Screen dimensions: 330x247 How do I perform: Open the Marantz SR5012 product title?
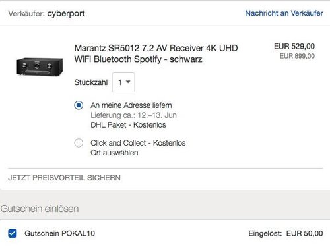coord(156,53)
